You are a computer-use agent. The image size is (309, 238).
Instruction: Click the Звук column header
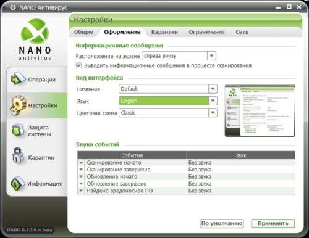[x=240, y=155]
